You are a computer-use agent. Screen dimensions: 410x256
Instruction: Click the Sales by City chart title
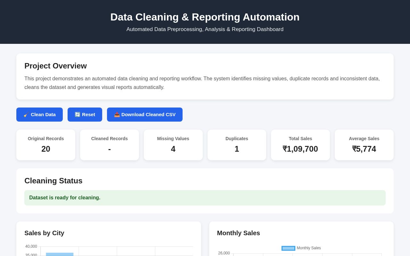click(x=44, y=233)
